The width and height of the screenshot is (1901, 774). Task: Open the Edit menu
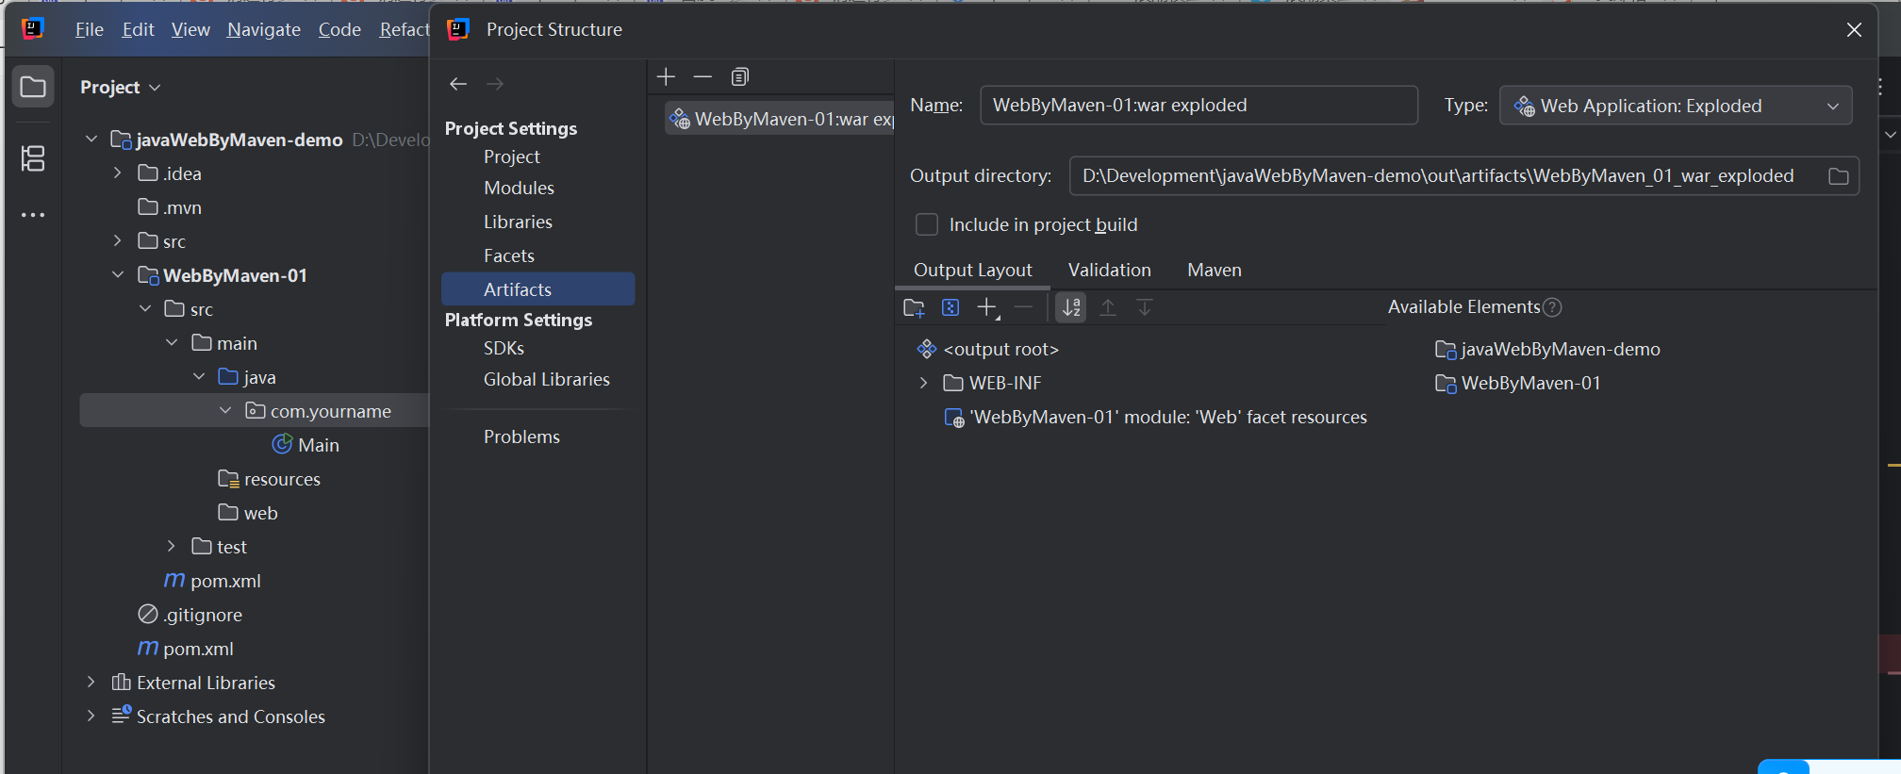click(x=138, y=29)
